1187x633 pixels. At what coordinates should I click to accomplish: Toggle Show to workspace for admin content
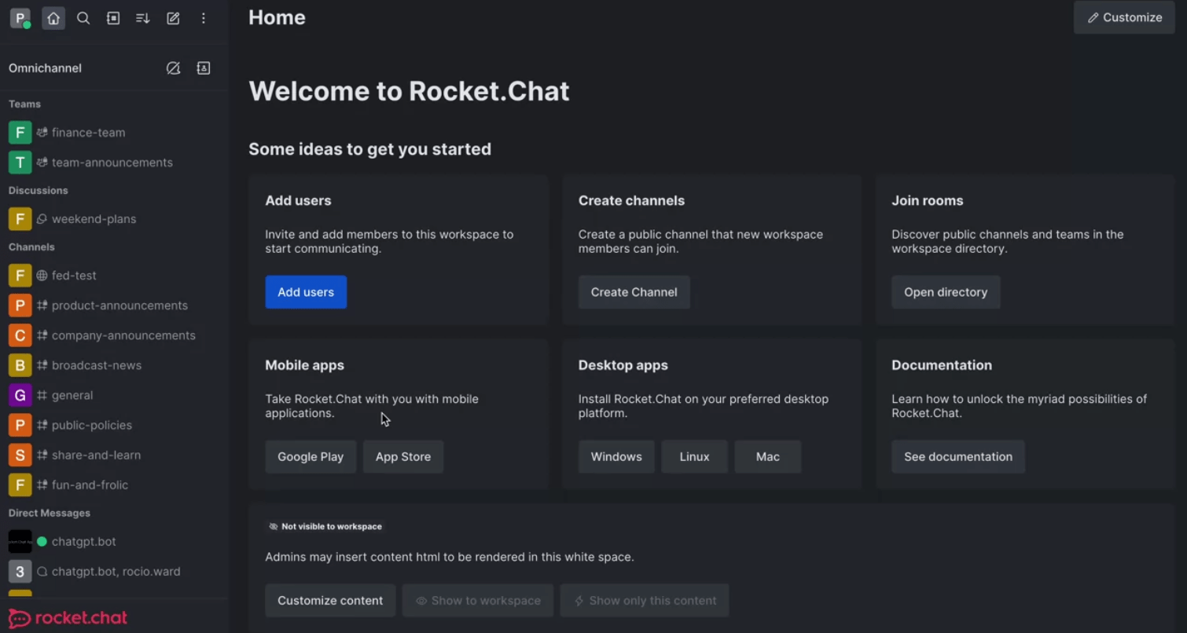477,600
